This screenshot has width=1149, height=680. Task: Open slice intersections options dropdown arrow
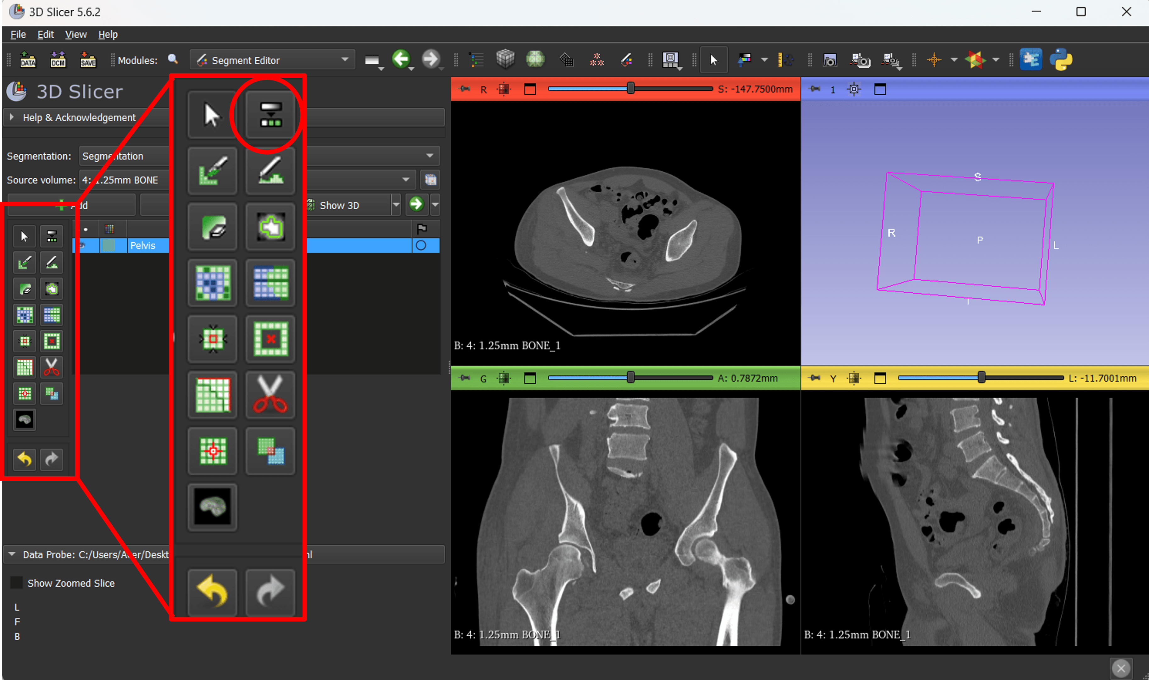tap(996, 59)
